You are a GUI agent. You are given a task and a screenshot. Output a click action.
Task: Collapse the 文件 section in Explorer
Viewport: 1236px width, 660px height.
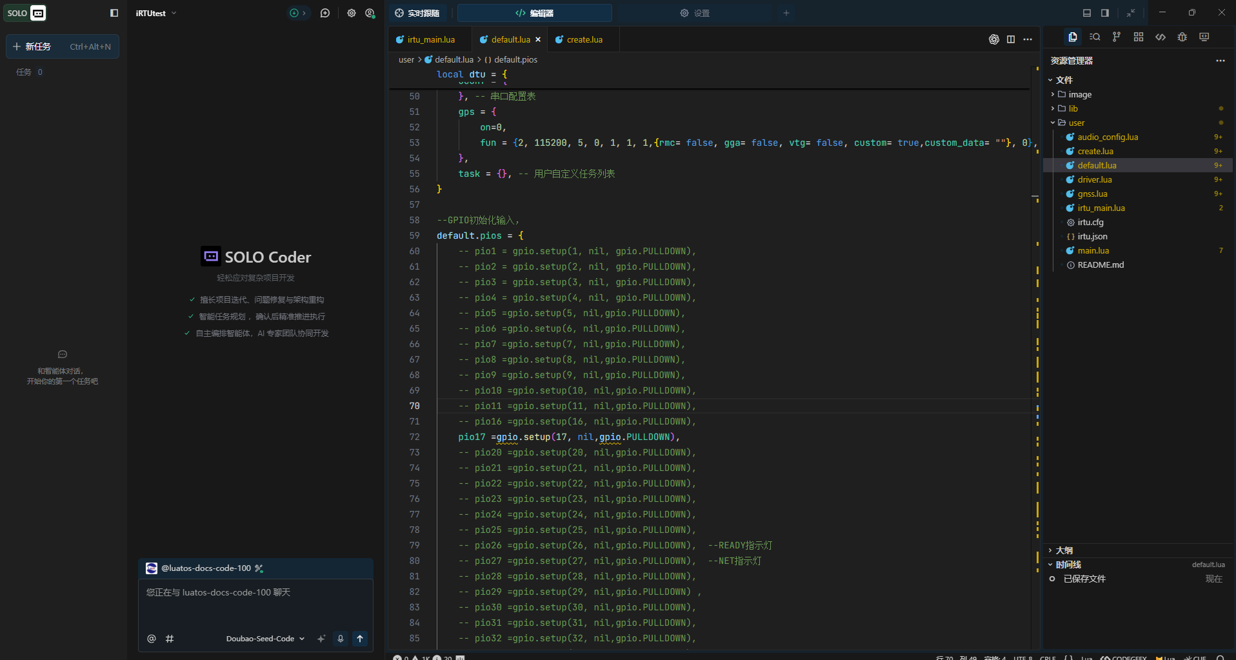coord(1063,80)
